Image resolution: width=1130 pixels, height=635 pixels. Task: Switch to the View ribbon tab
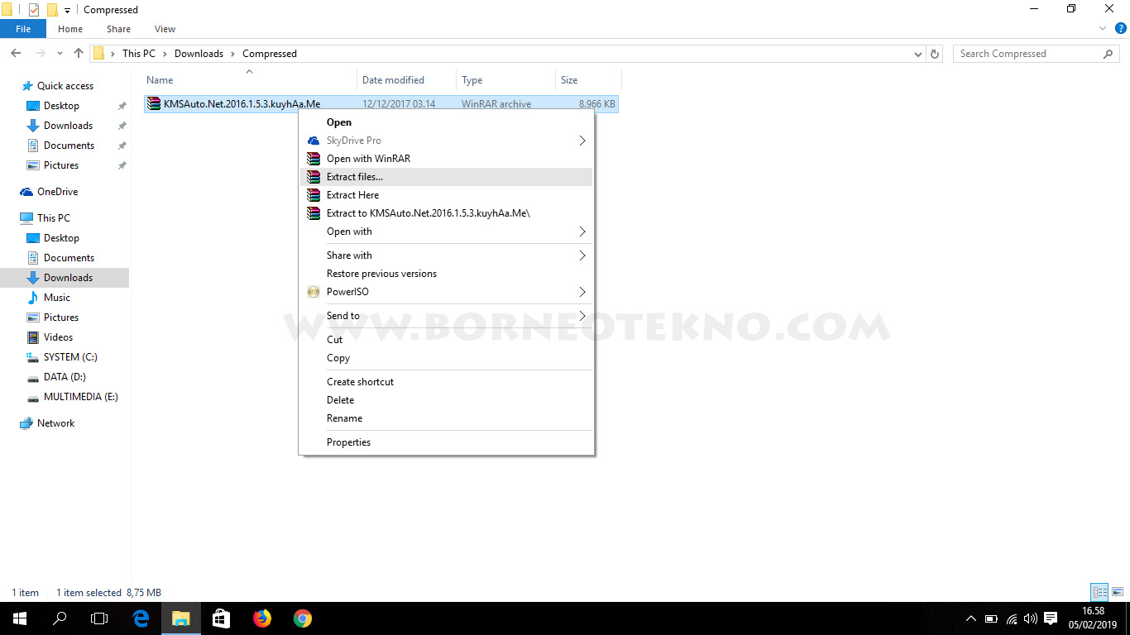point(164,28)
